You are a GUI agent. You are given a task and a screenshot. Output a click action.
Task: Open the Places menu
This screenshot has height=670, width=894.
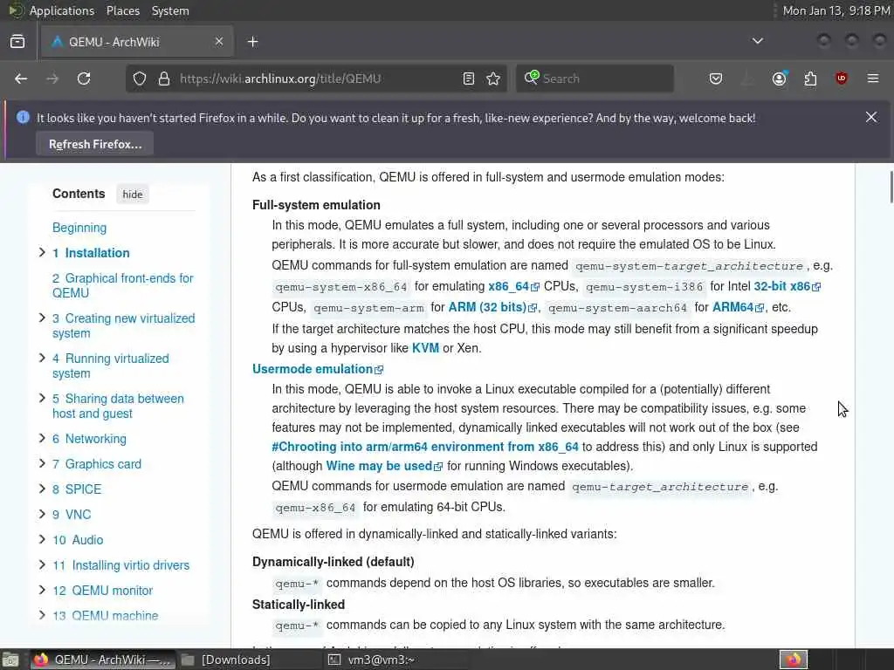122,10
